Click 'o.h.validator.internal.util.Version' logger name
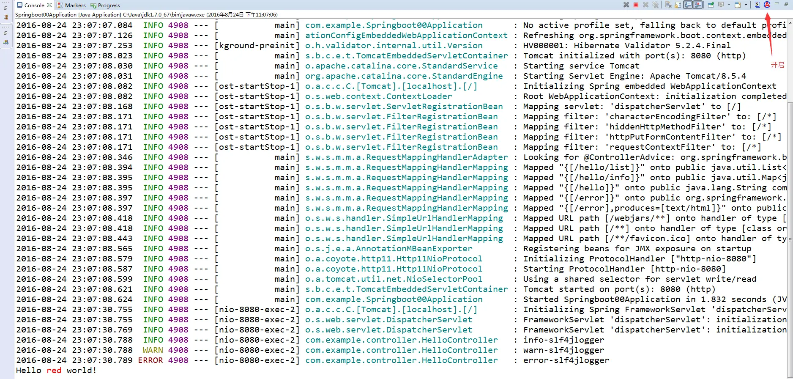The width and height of the screenshot is (793, 379). (394, 46)
